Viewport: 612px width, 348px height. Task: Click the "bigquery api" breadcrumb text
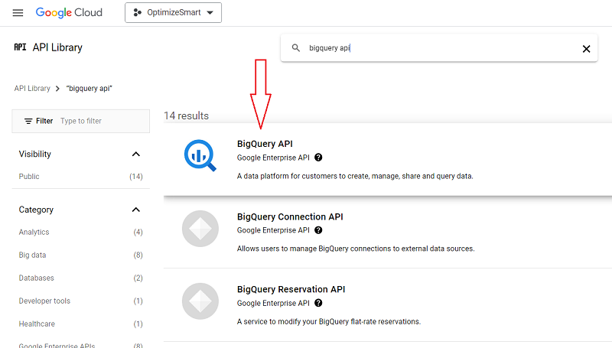90,89
